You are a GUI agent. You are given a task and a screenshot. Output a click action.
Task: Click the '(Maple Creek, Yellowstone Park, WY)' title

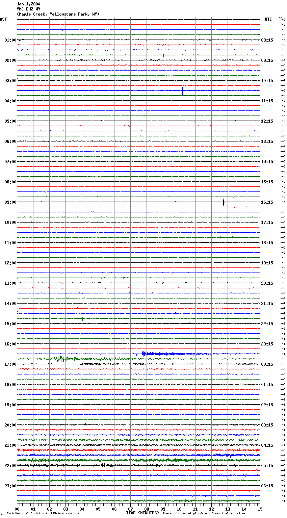58,14
